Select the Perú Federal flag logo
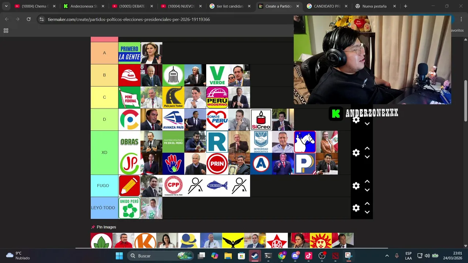 coord(129,98)
